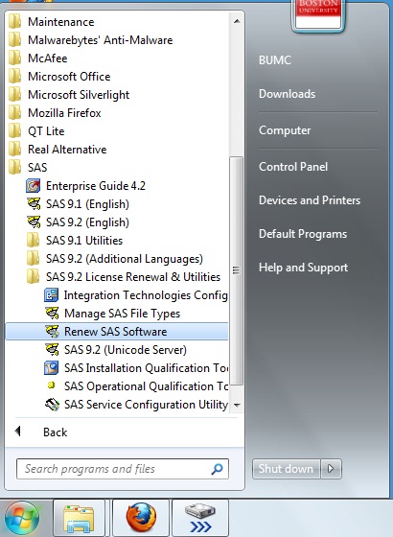Screen dimensions: 393x537
Task: Click the Boston University account picture
Action: [x=318, y=15]
